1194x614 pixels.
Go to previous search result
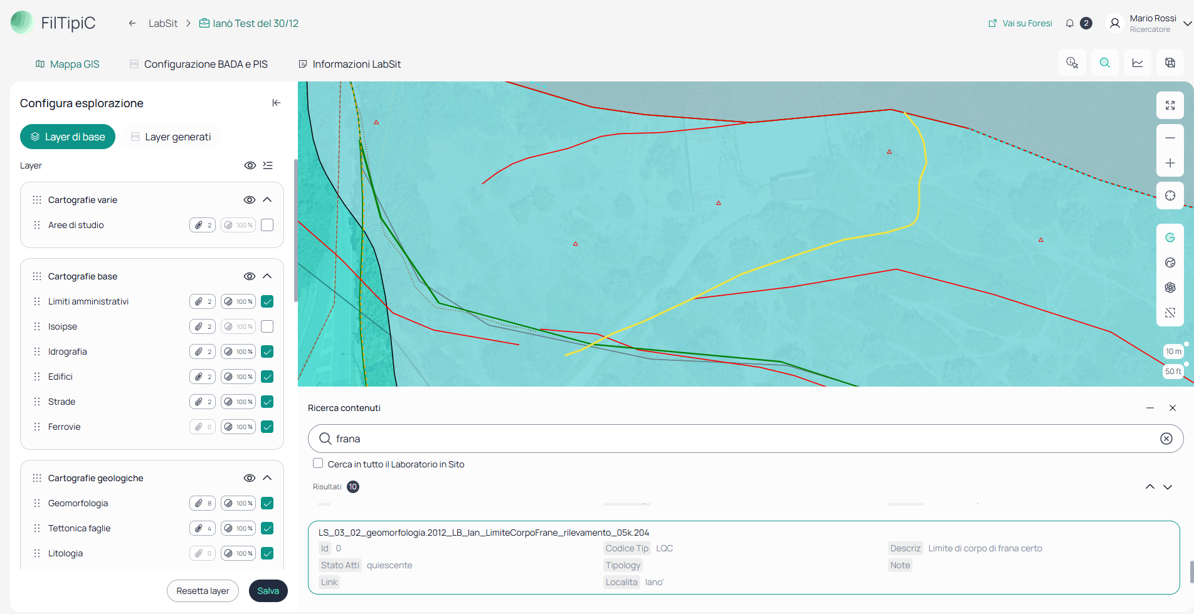pos(1150,487)
